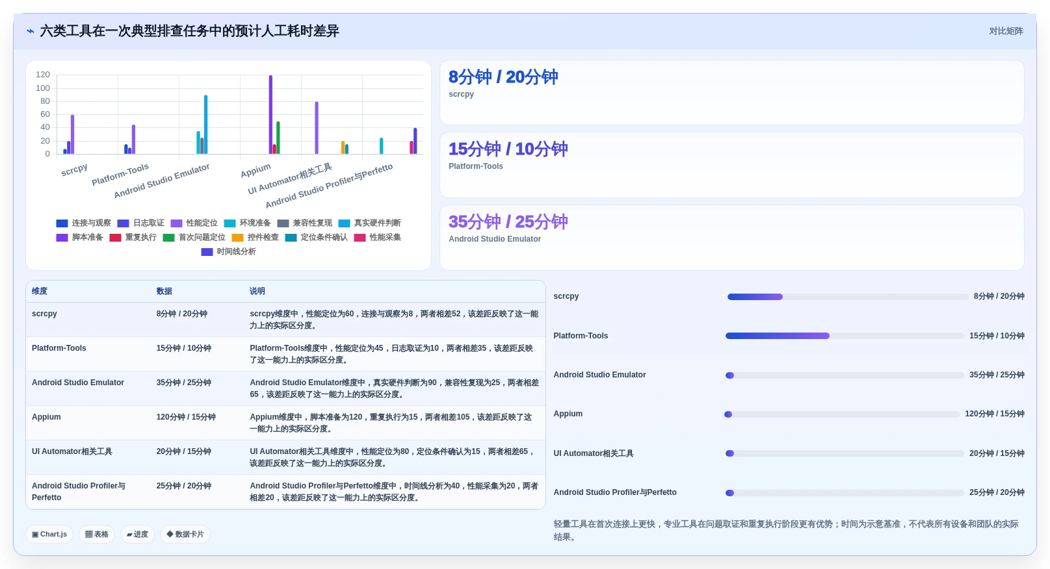Click the 35分钟 / 25分钟 table cell
Viewport: 1050px width, 569px height.
tap(184, 383)
